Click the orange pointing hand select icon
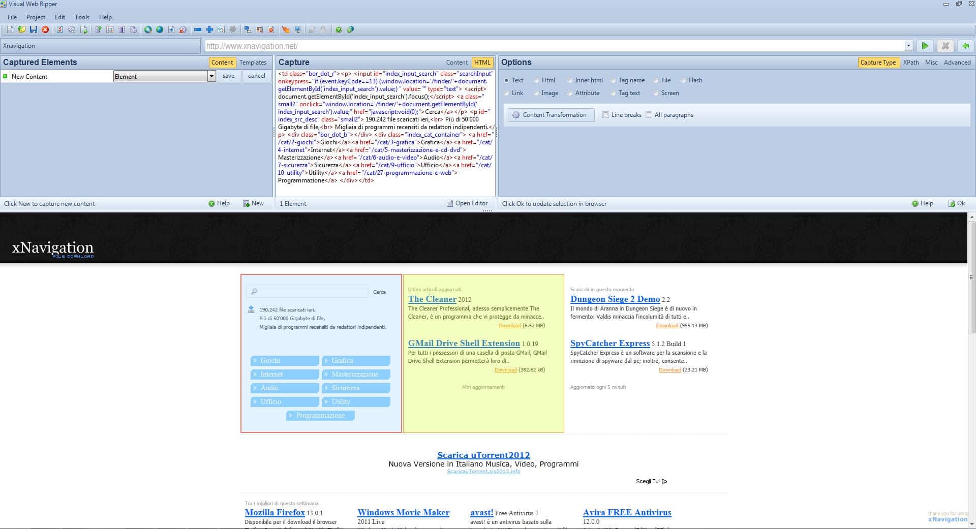 pyautogui.click(x=286, y=29)
